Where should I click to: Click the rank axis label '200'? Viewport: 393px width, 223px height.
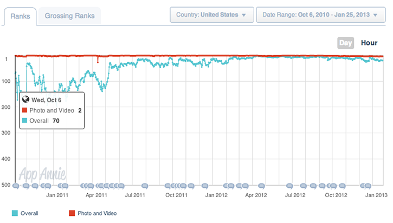click(6, 107)
